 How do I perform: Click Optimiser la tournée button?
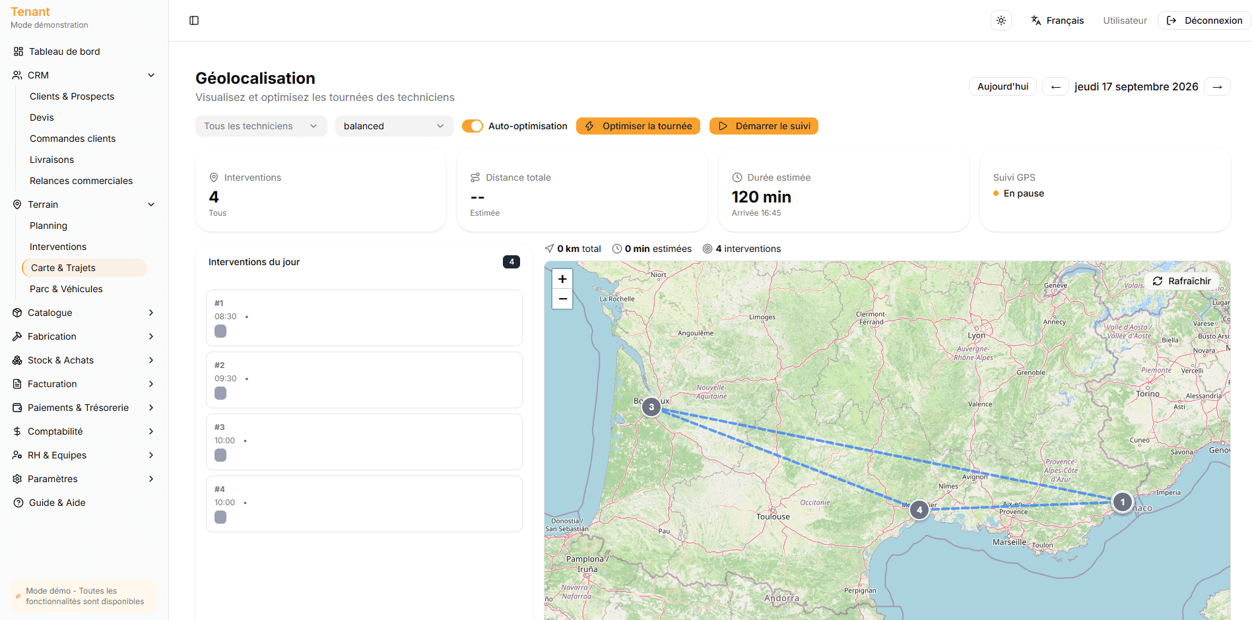[638, 126]
